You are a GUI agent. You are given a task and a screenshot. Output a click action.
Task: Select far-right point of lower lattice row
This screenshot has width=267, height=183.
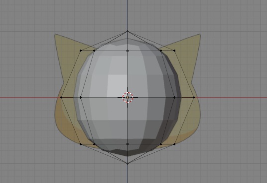pyautogui.click(x=174, y=144)
